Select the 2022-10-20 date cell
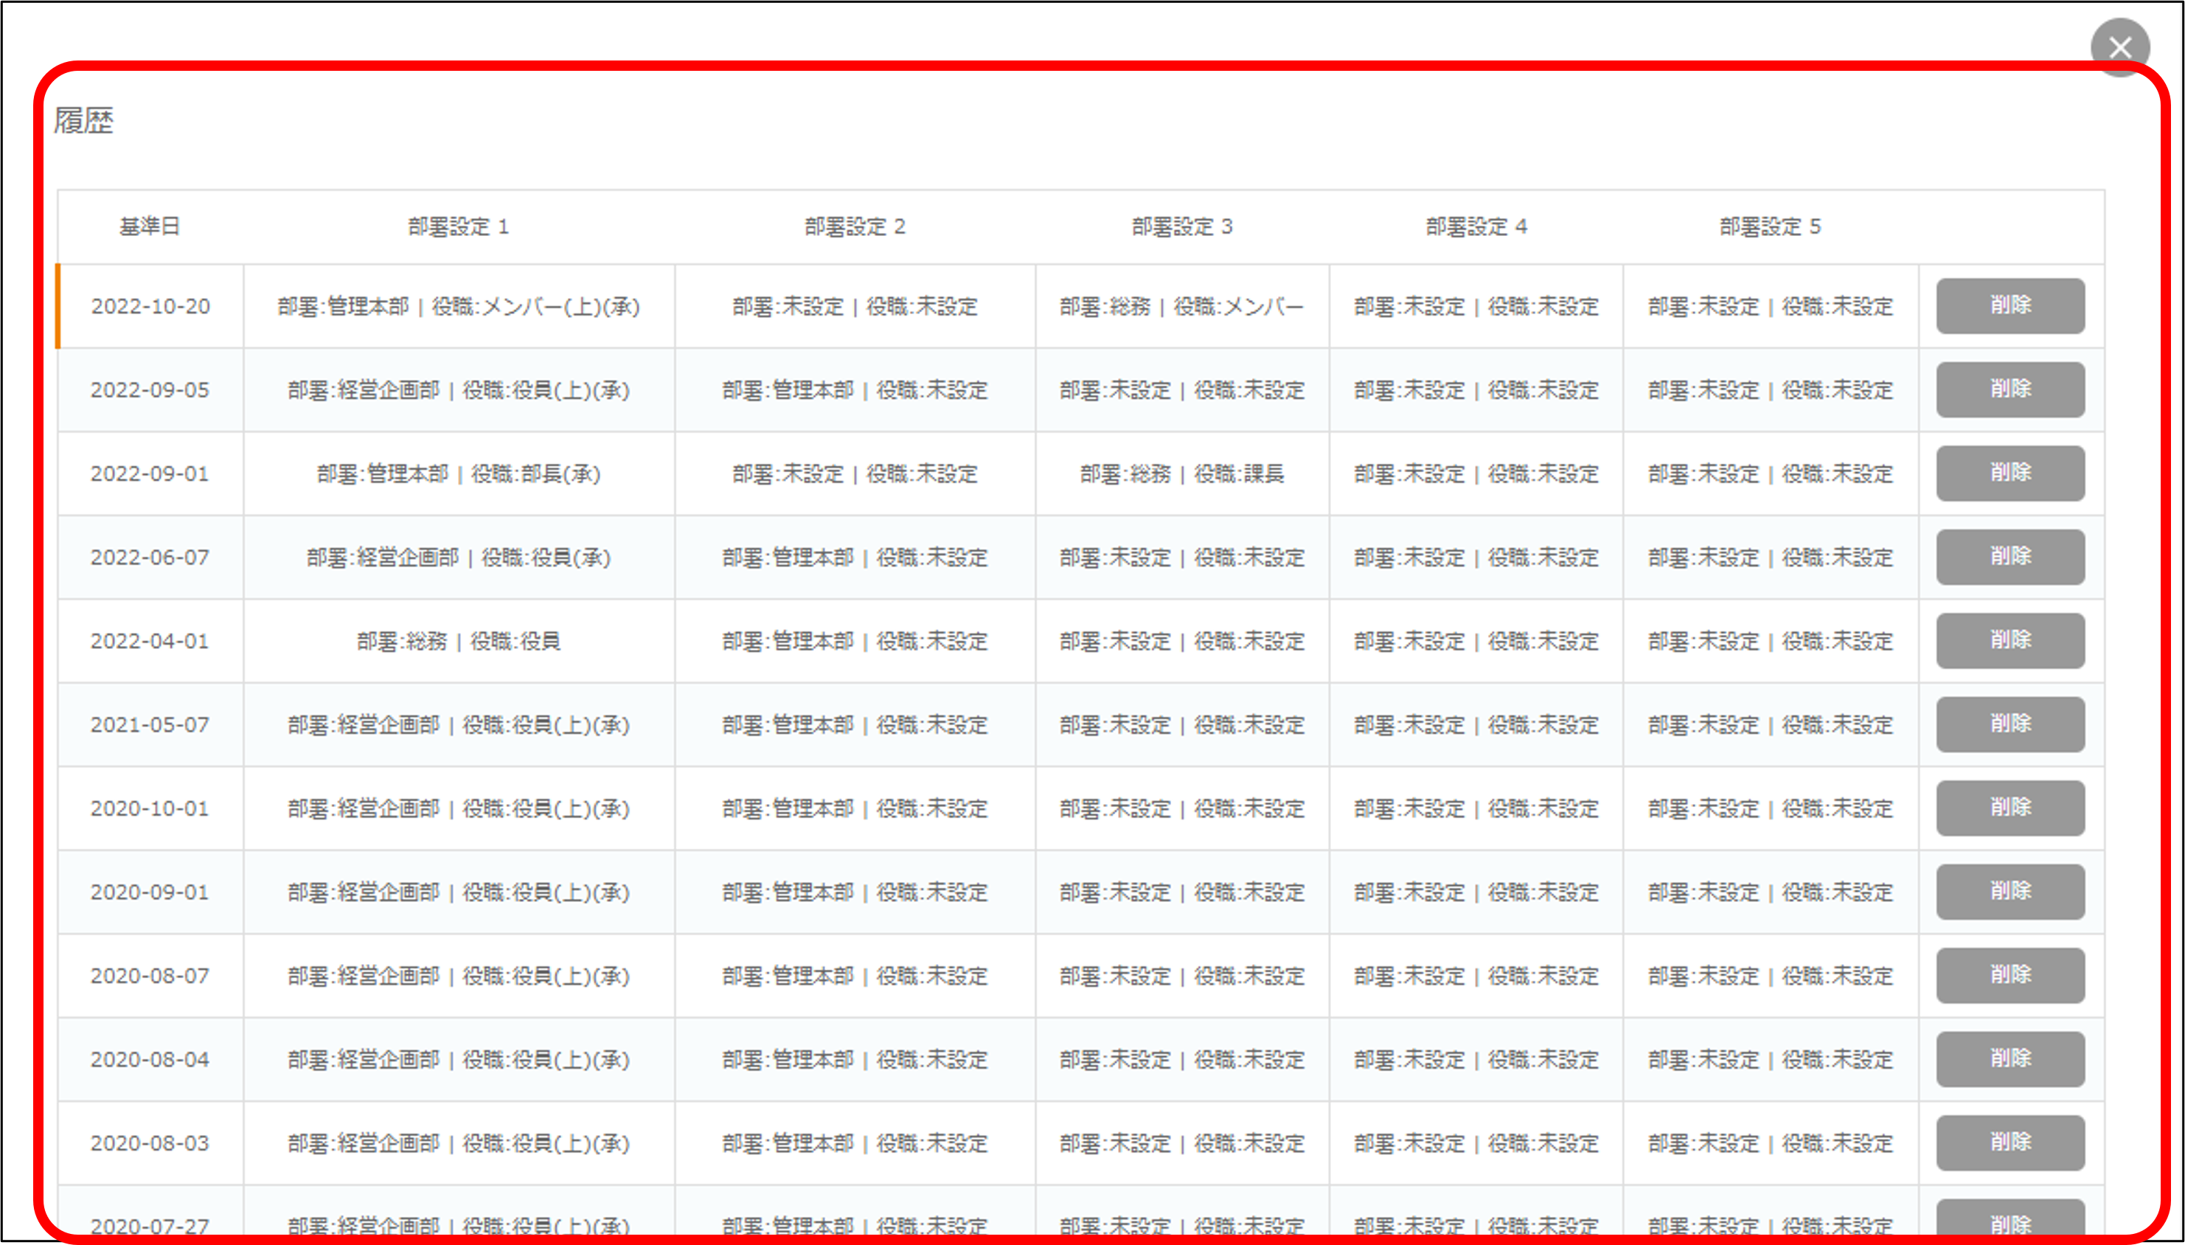Image resolution: width=2185 pixels, height=1245 pixels. point(150,306)
